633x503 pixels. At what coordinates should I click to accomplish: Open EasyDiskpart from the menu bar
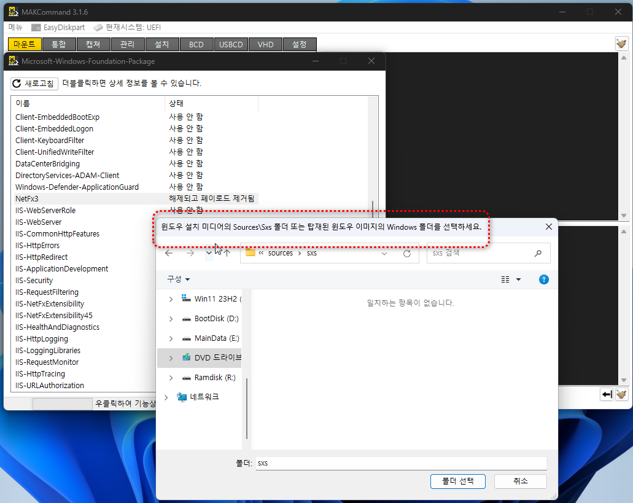pos(58,28)
